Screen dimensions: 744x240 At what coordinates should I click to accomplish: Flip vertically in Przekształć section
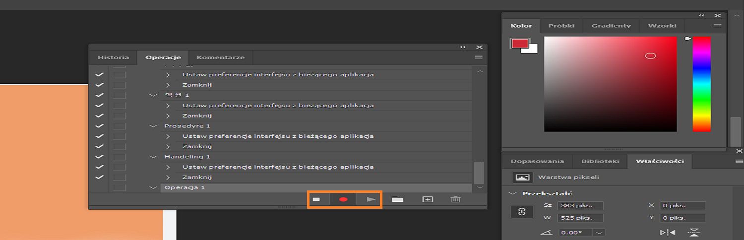click(x=694, y=233)
